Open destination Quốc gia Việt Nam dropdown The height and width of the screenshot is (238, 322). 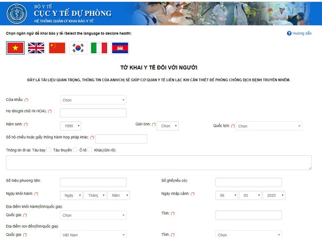coord(93,235)
